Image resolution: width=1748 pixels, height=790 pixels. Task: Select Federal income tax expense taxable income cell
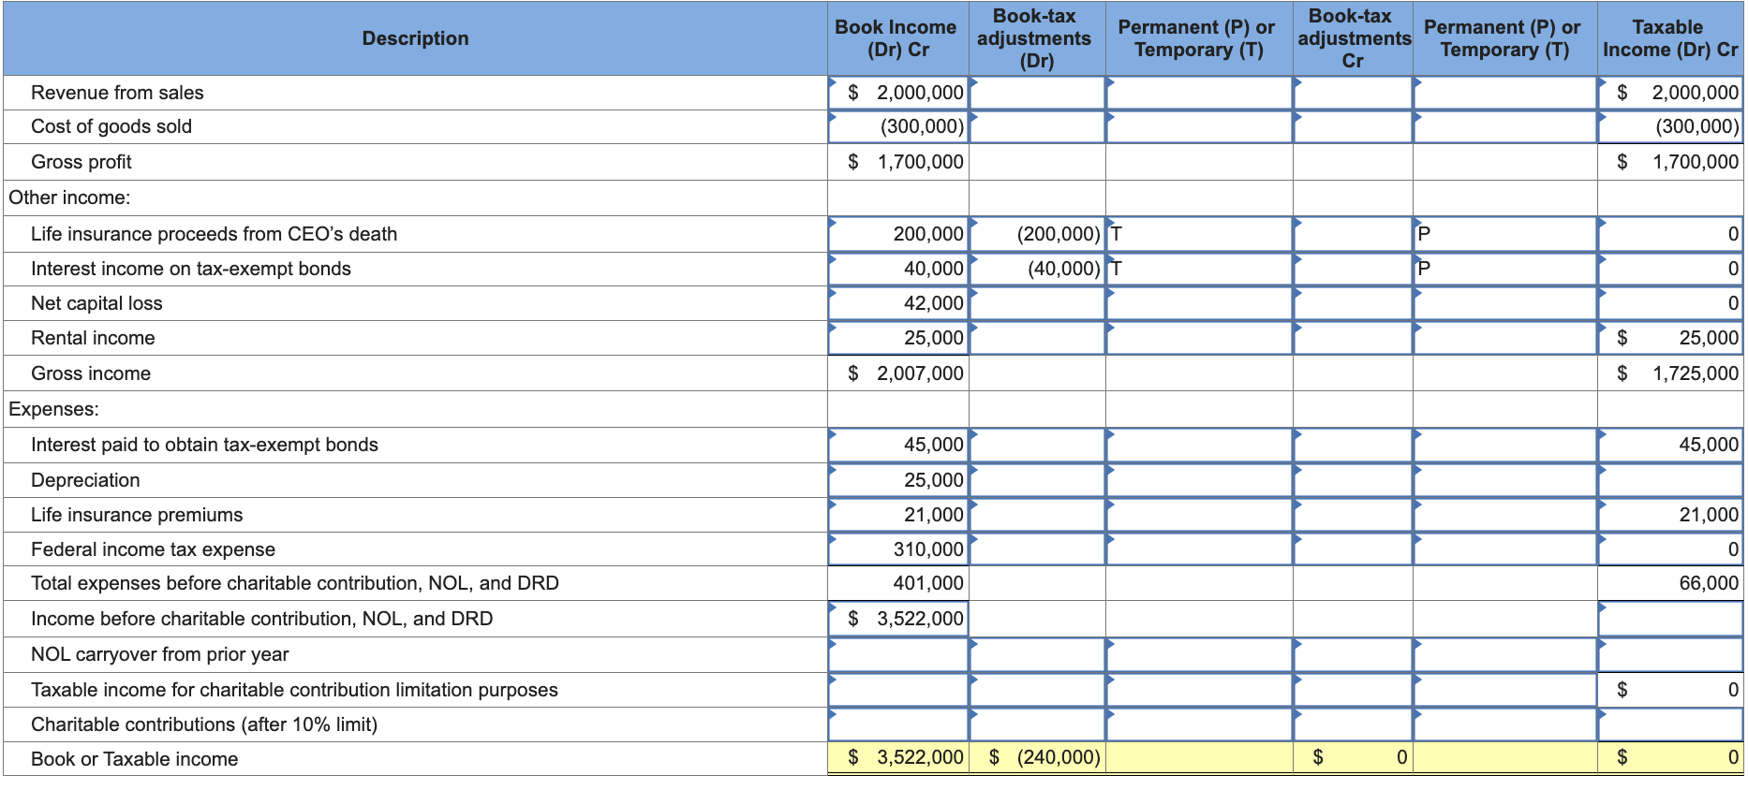[1670, 549]
